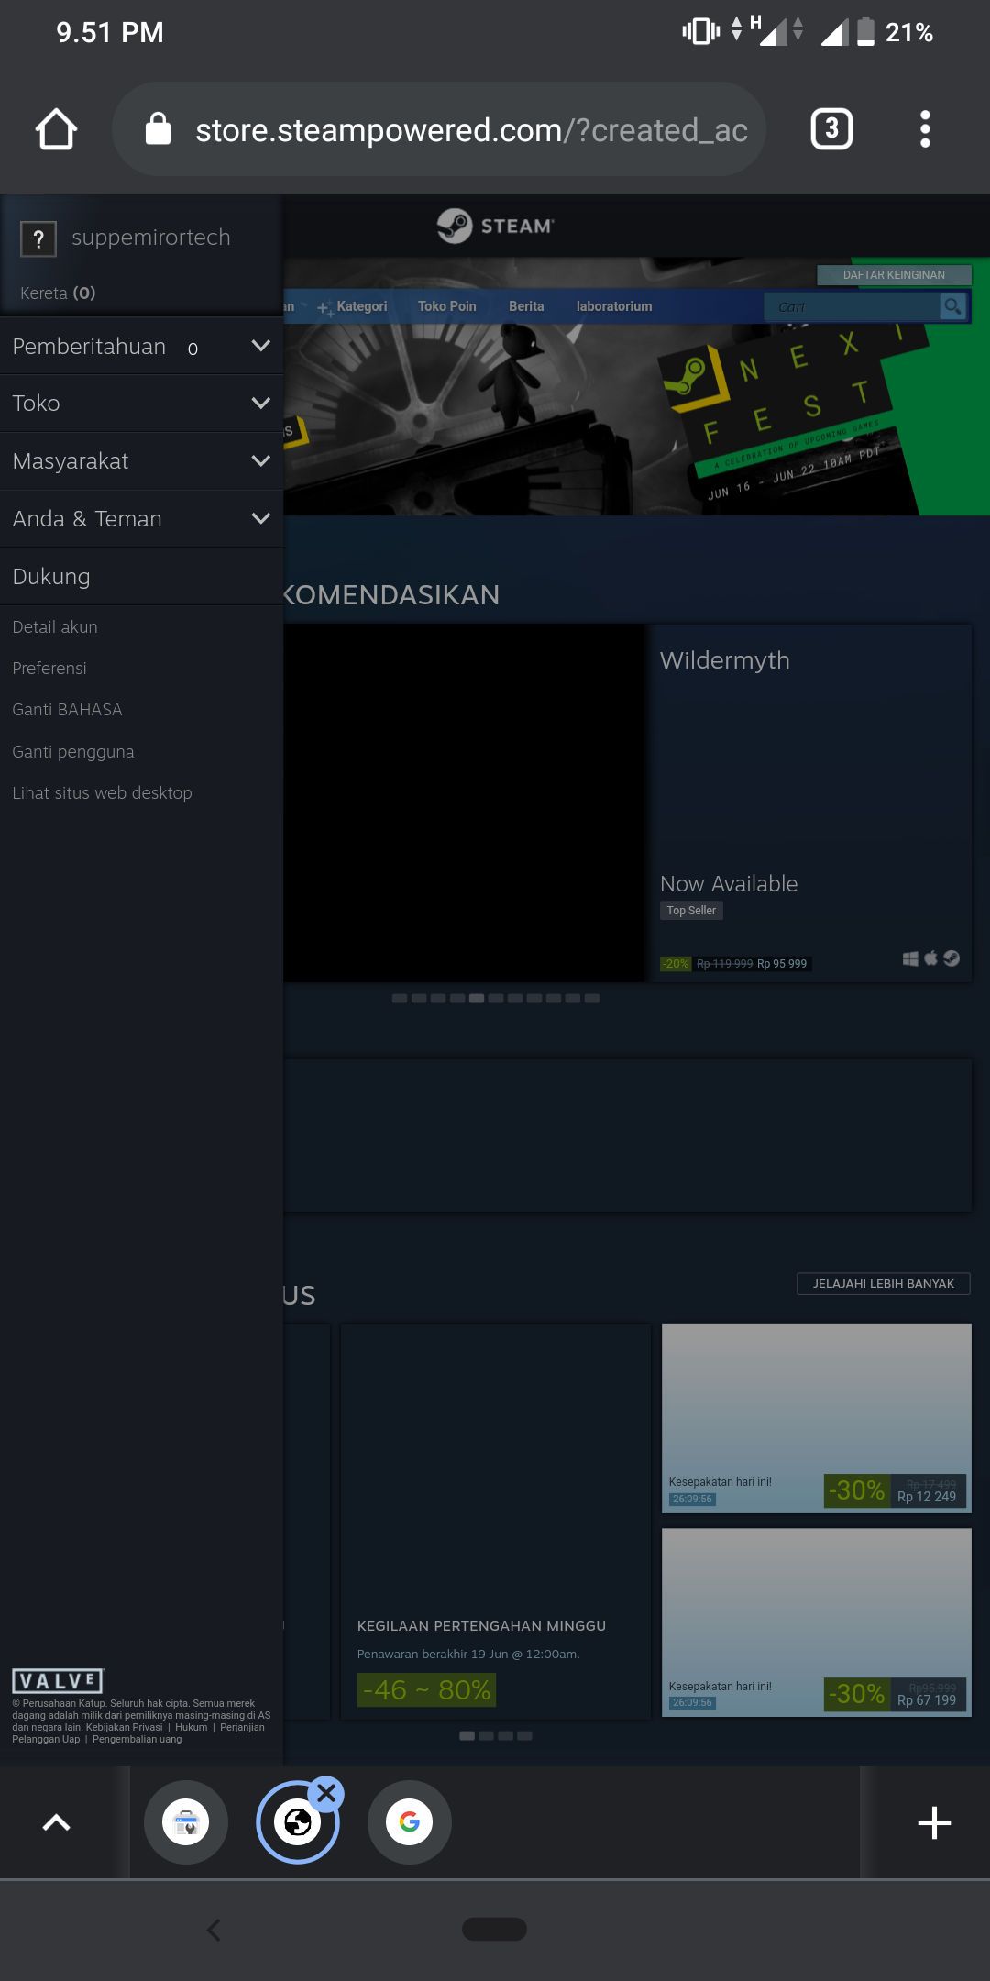Open the Toko Poin tab

point(447,306)
